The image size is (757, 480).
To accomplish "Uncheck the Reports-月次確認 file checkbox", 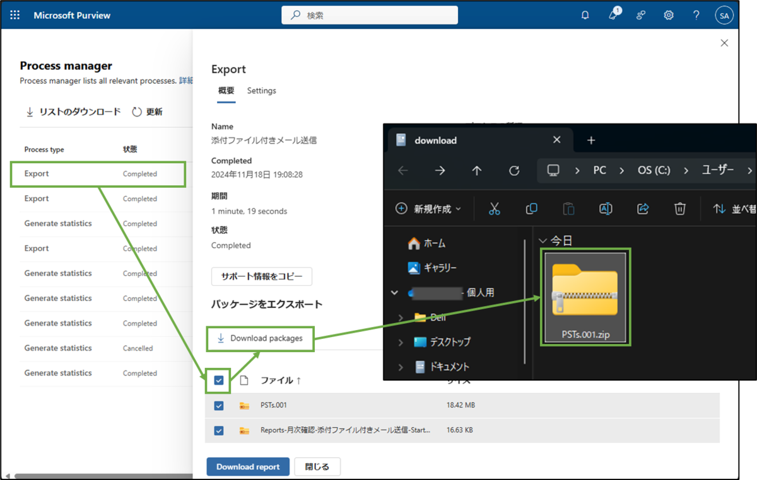I will tap(219, 431).
